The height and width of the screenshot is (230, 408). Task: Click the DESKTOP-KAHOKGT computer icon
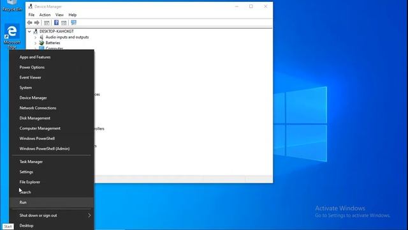36,31
